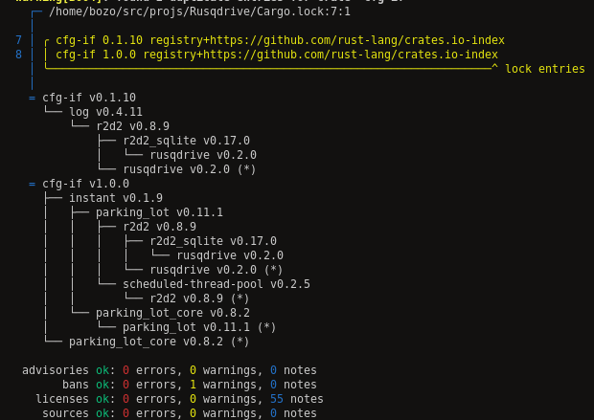Select the 'cfg-if v1.0.0' tree root
The image size is (594, 420).
point(85,184)
